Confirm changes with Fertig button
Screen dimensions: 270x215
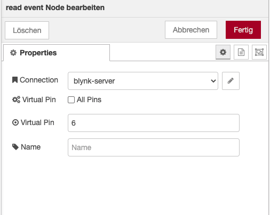click(x=243, y=30)
